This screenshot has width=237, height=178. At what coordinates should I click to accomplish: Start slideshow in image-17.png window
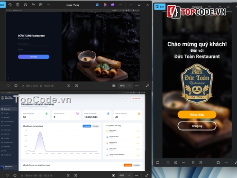(x=41, y=5)
